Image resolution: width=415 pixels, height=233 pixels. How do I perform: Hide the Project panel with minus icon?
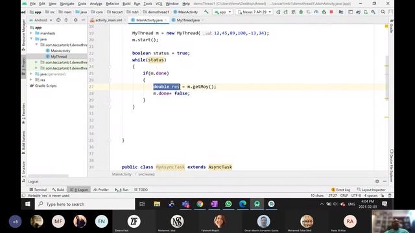(83, 20)
